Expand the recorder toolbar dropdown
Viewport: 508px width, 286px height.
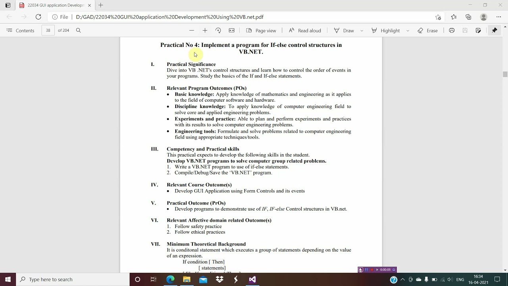394,270
